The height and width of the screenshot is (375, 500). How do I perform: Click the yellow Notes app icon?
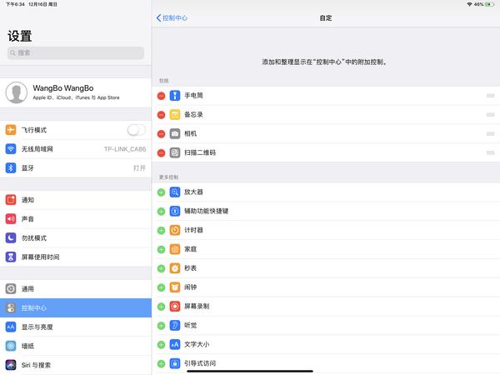(x=175, y=114)
